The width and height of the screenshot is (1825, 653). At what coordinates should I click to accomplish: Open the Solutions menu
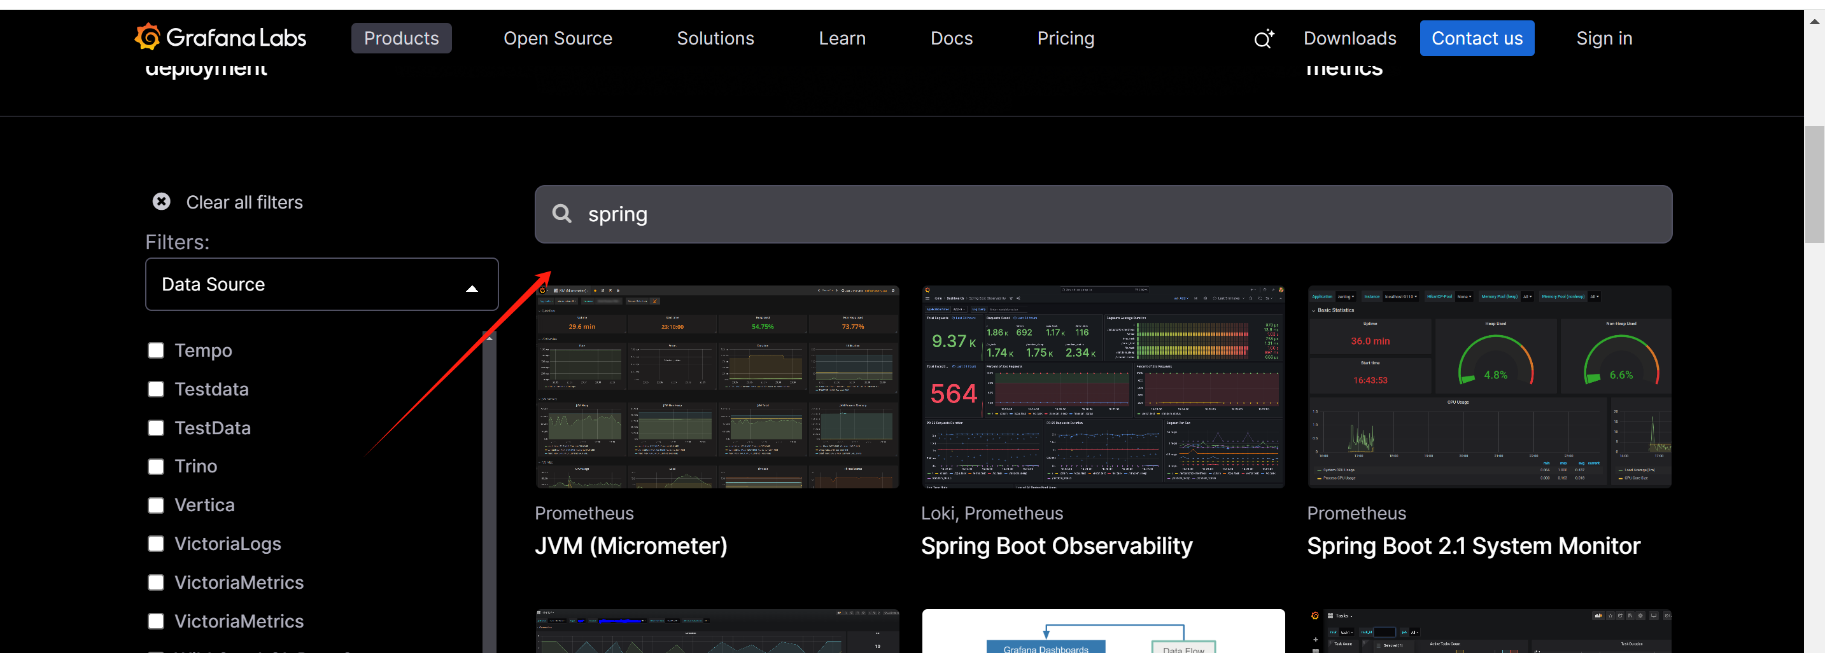(x=715, y=38)
